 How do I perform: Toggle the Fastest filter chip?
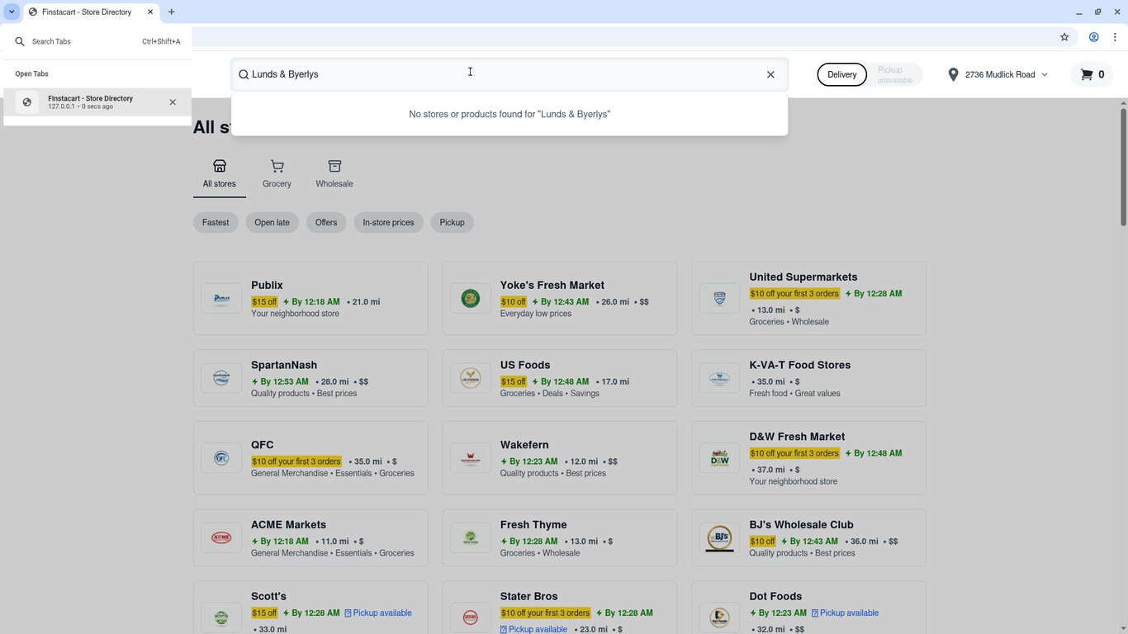point(216,222)
